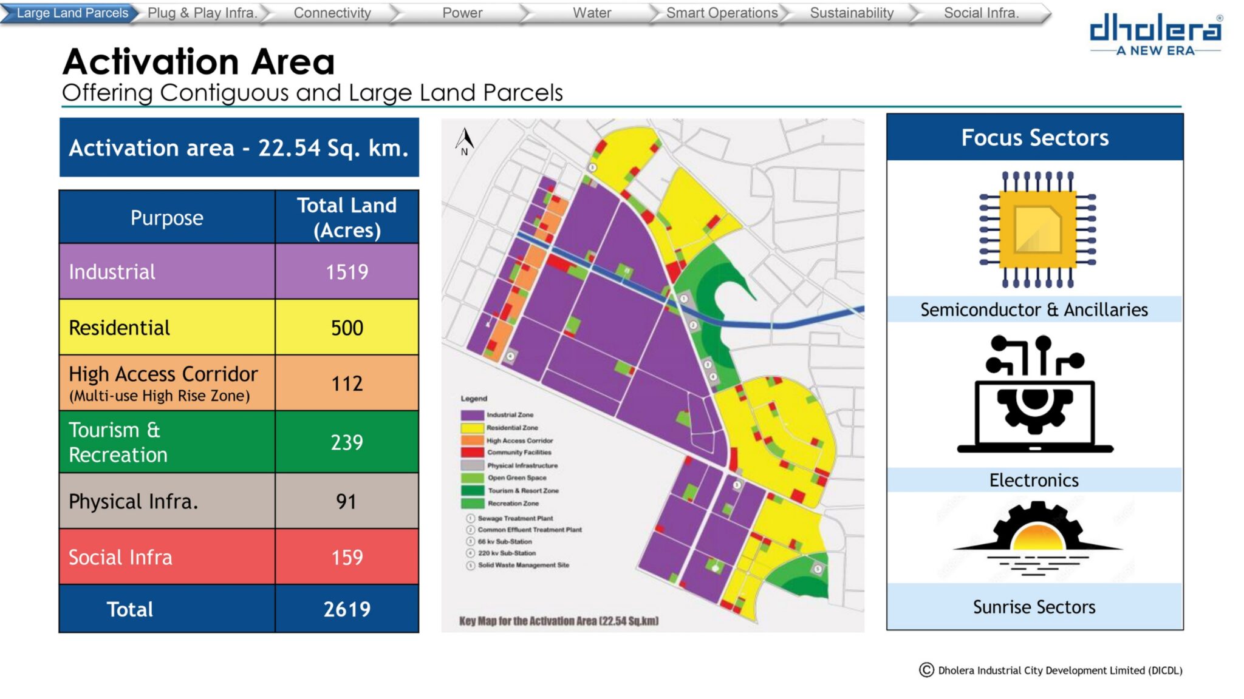This screenshot has height=699, width=1244.
Task: Click the Electronics laptop gear icon
Action: point(1035,394)
